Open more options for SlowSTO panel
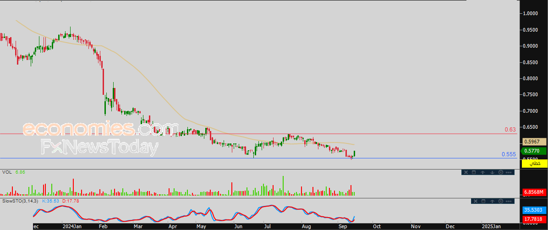548x230 pixels. (509, 201)
